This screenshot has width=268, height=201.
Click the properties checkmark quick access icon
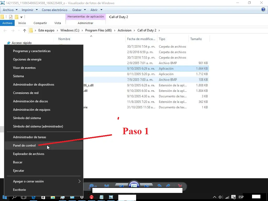(10, 17)
